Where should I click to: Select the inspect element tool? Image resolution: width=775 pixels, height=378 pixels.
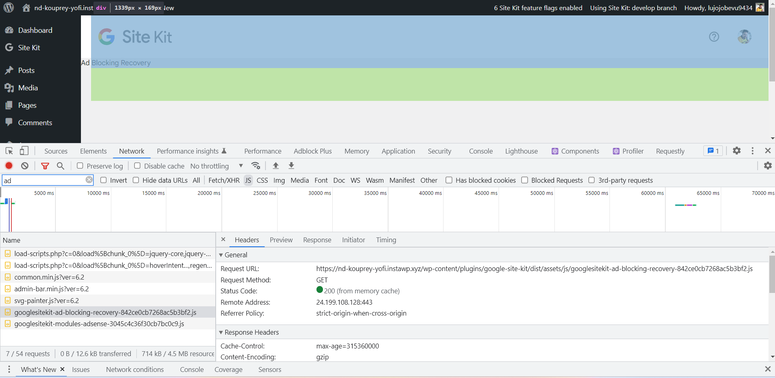(x=8, y=151)
